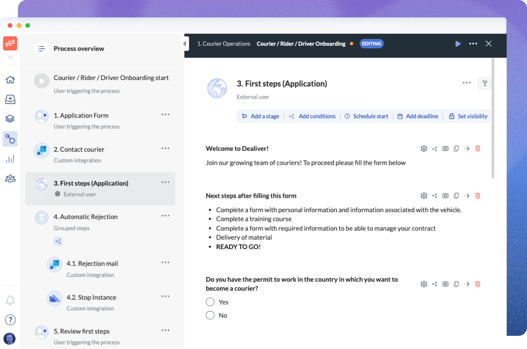This screenshot has height=349, width=527.
Task: Click the orange app logo icon
Action: coord(10,43)
